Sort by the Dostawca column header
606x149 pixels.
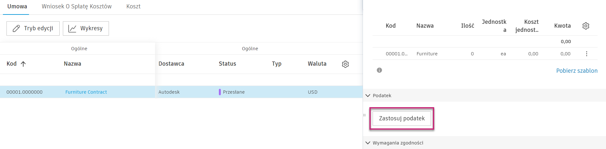(171, 64)
